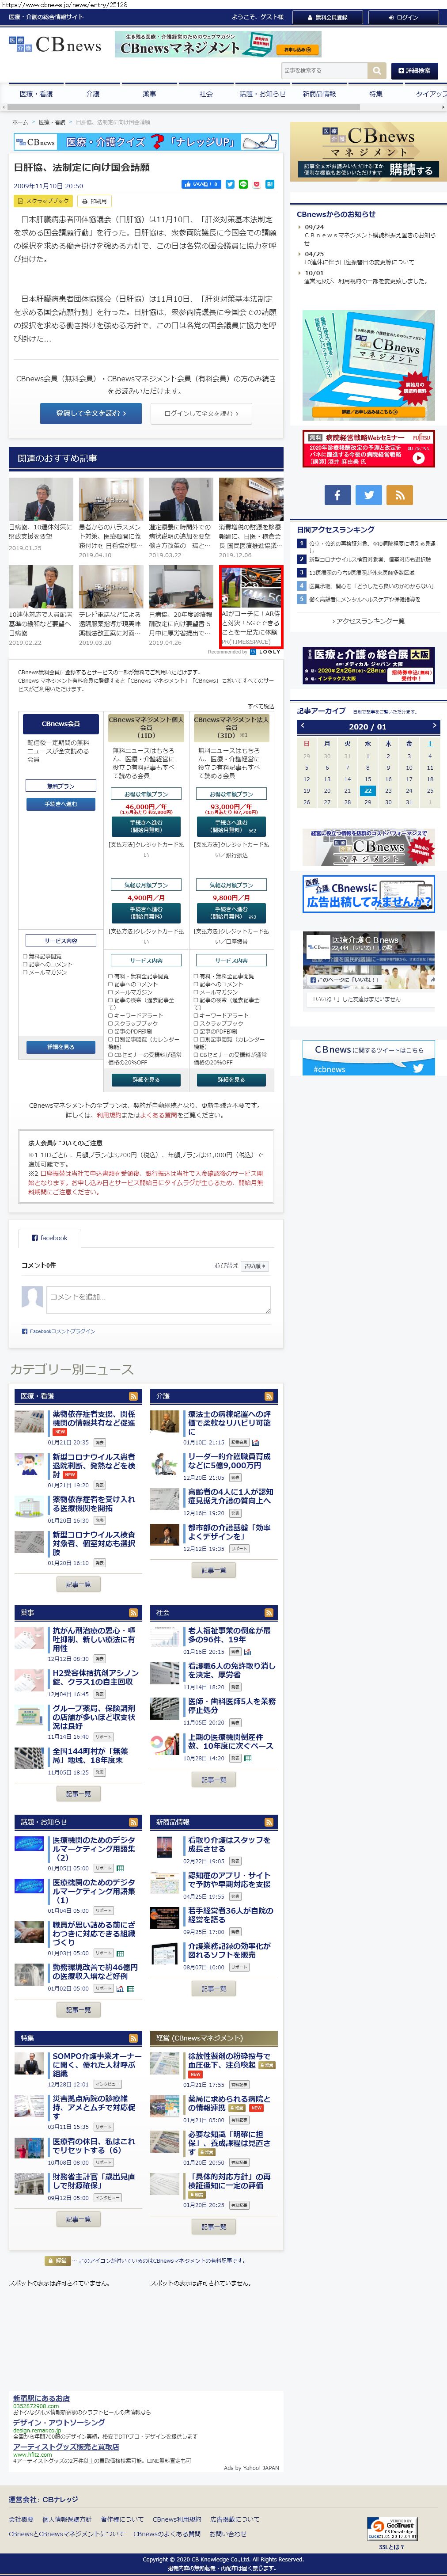Open RSS feed for 医療・看護 category
The height and width of the screenshot is (2576, 447).
pos(133,1396)
